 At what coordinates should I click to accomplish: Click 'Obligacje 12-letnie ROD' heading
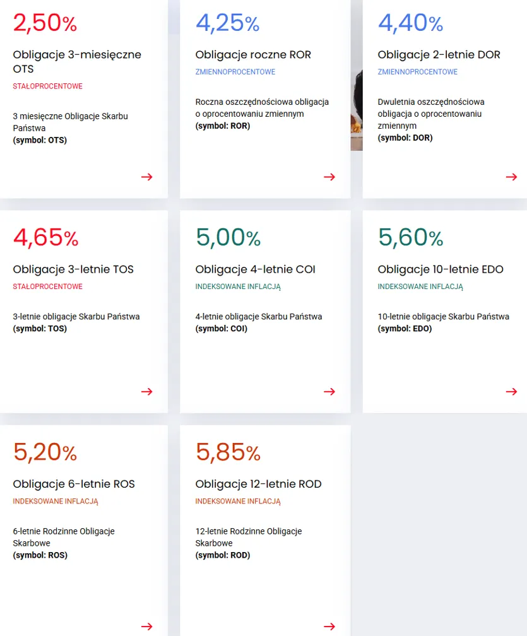tap(258, 484)
